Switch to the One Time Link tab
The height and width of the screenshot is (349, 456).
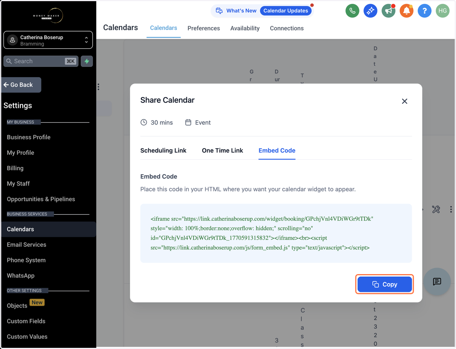(222, 151)
